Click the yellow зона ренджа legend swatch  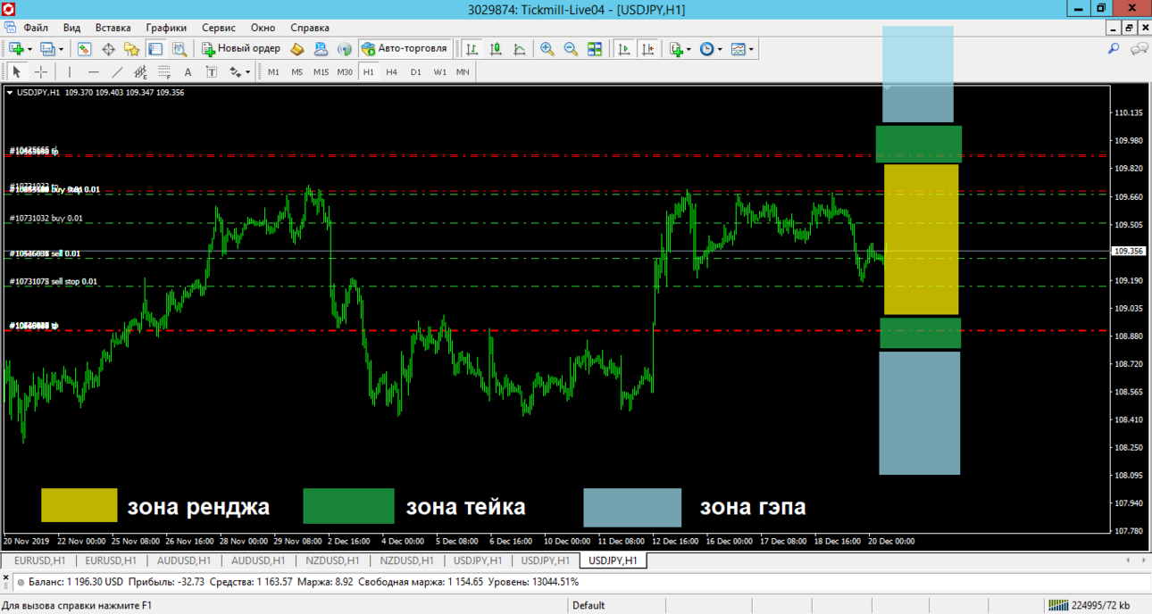(79, 505)
